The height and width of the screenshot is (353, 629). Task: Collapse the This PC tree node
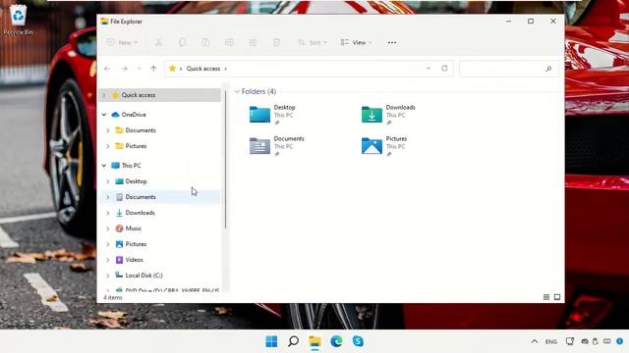coord(104,166)
